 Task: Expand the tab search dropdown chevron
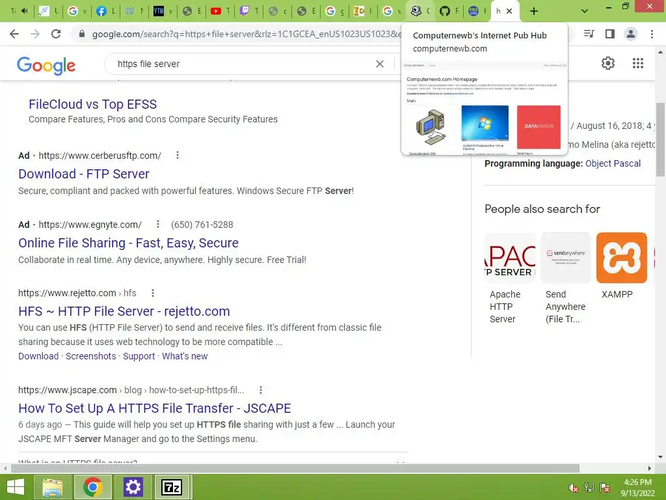pos(585,12)
